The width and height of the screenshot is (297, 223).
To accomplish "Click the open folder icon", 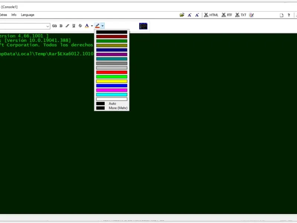I will [x=182, y=15].
